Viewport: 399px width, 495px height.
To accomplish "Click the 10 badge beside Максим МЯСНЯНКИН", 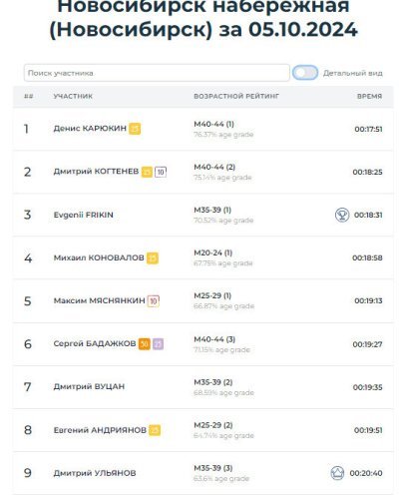I will (154, 301).
